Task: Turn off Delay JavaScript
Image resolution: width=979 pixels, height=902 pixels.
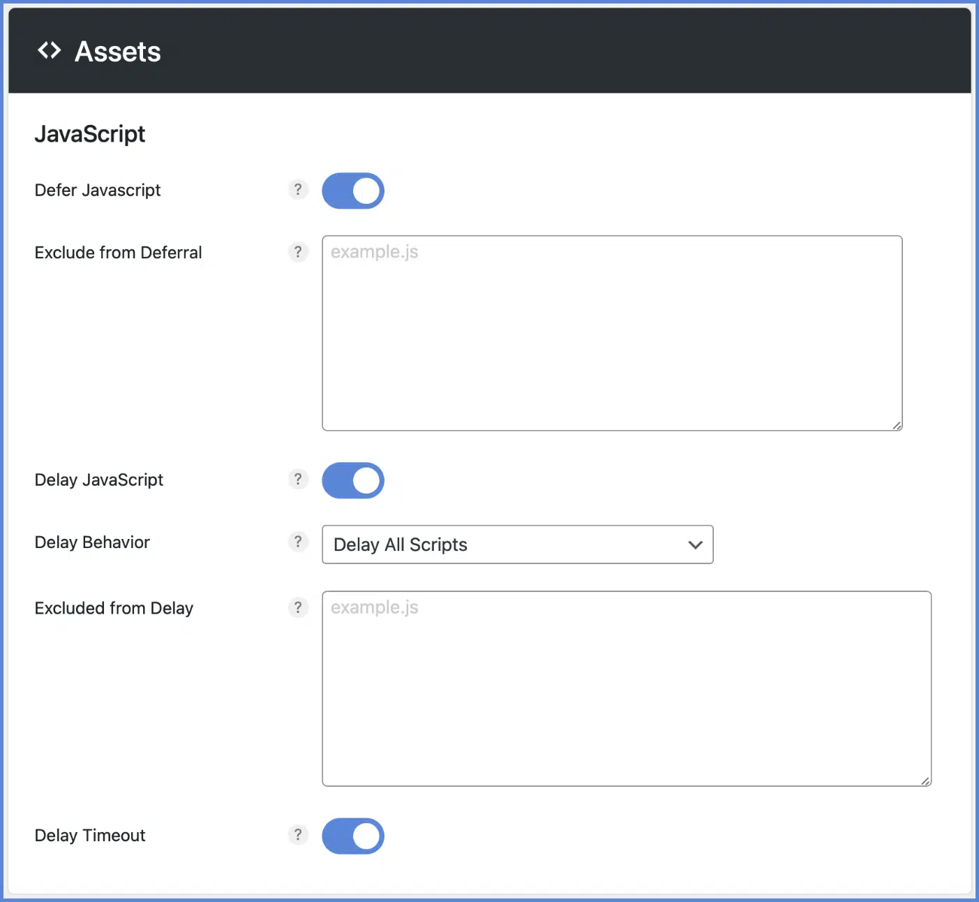Action: (x=352, y=480)
